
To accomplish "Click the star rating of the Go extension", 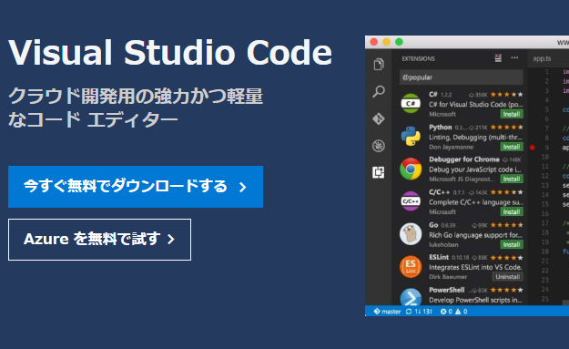I will pyautogui.click(x=506, y=225).
